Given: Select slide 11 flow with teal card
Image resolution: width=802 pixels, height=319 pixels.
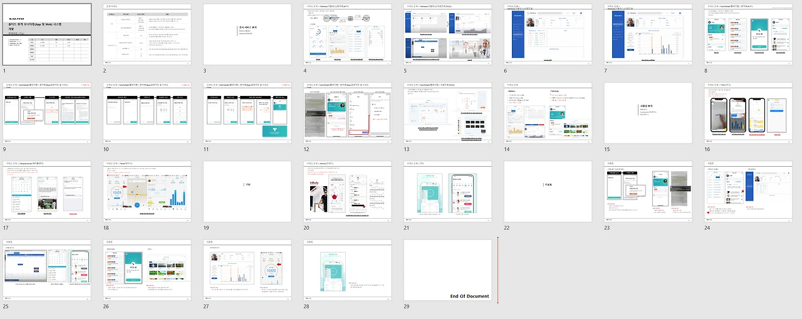Looking at the screenshot, I should coord(247,113).
